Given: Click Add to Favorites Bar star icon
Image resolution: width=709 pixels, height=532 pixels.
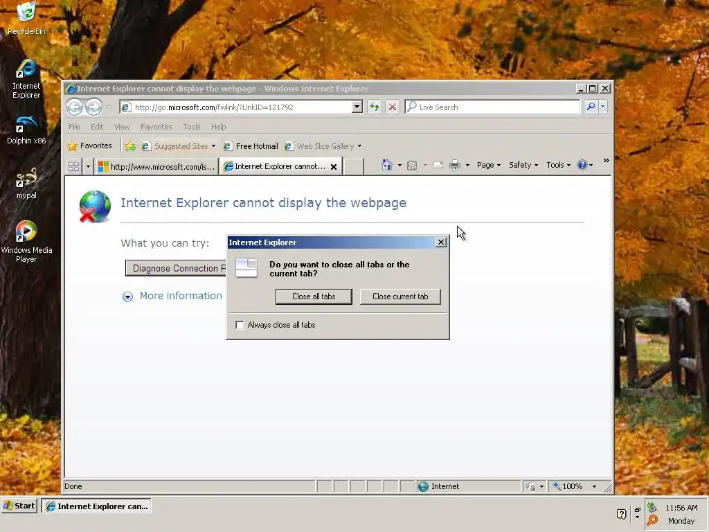Looking at the screenshot, I should coord(129,145).
